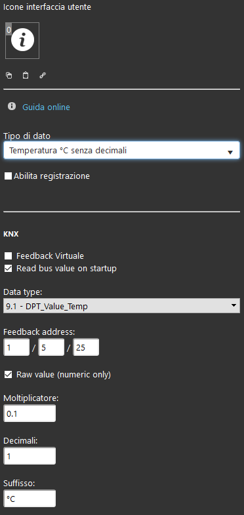The image size is (244, 515).
Task: Click the middle feedback address field containing 5
Action: (x=51, y=347)
